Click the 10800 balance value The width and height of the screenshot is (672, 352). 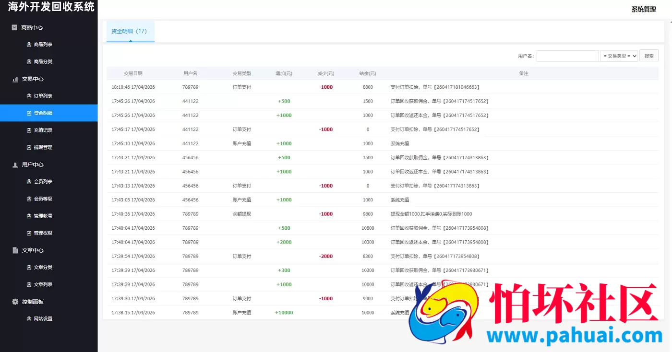tap(368, 228)
